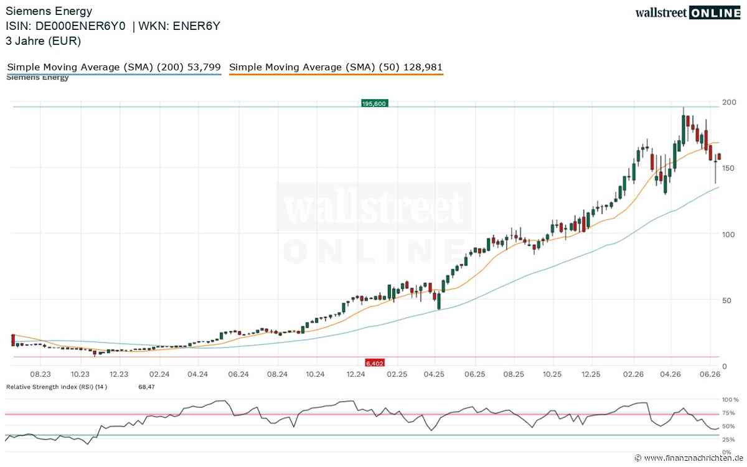Click the 08.24 date axis label
This screenshot has width=747, height=467.
[277, 374]
